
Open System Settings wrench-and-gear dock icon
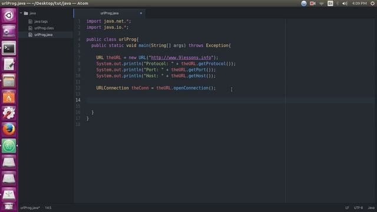pos(9,113)
